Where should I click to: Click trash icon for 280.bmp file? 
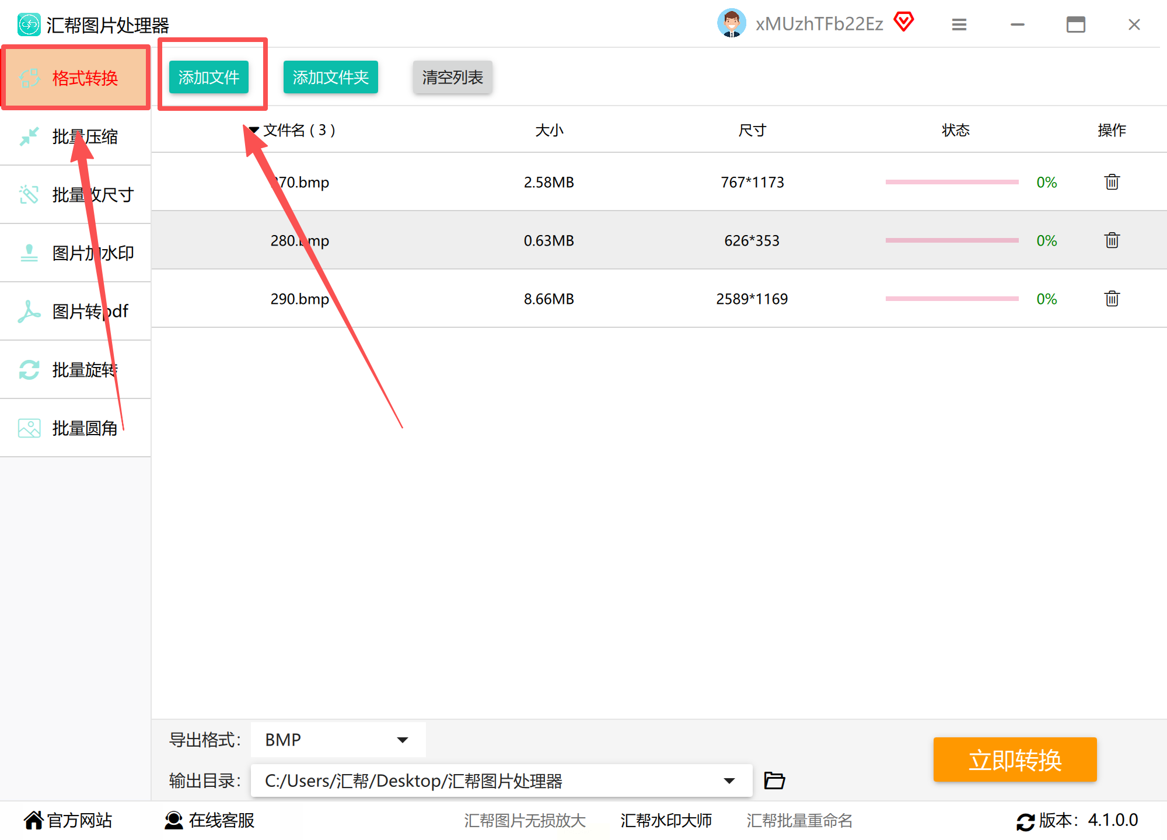(1112, 240)
